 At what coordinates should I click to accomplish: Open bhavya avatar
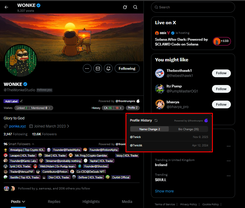(x=160, y=104)
